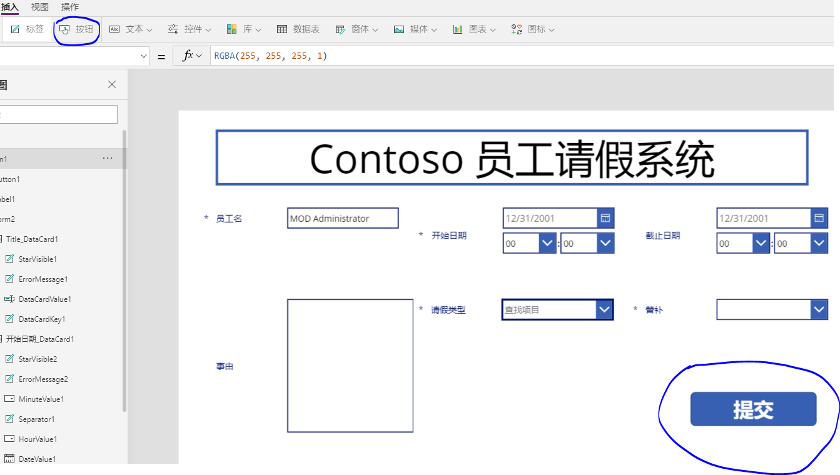
Task: Click the 事由 text area
Action: tap(350, 366)
